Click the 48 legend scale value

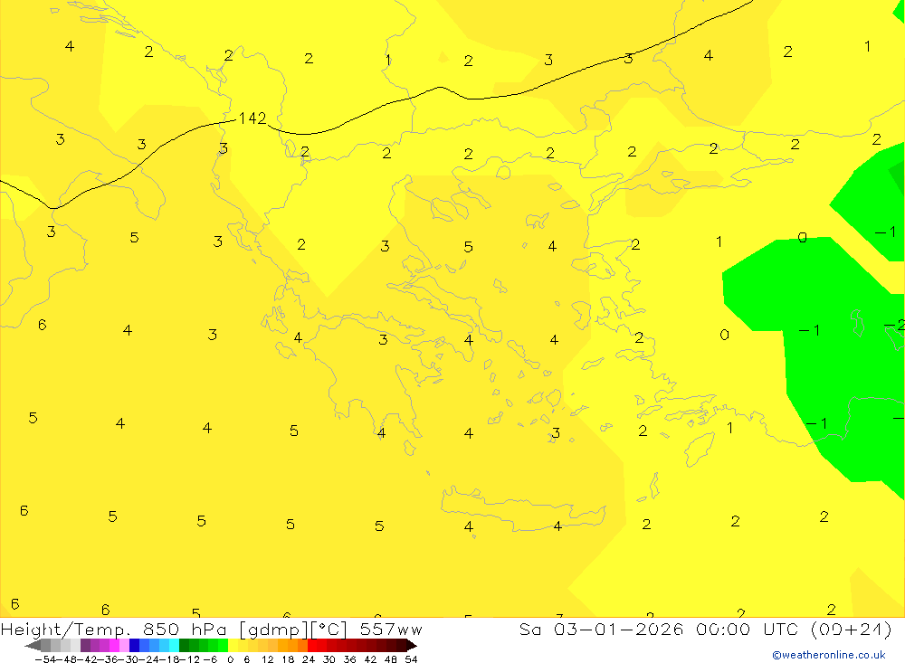pos(391,659)
